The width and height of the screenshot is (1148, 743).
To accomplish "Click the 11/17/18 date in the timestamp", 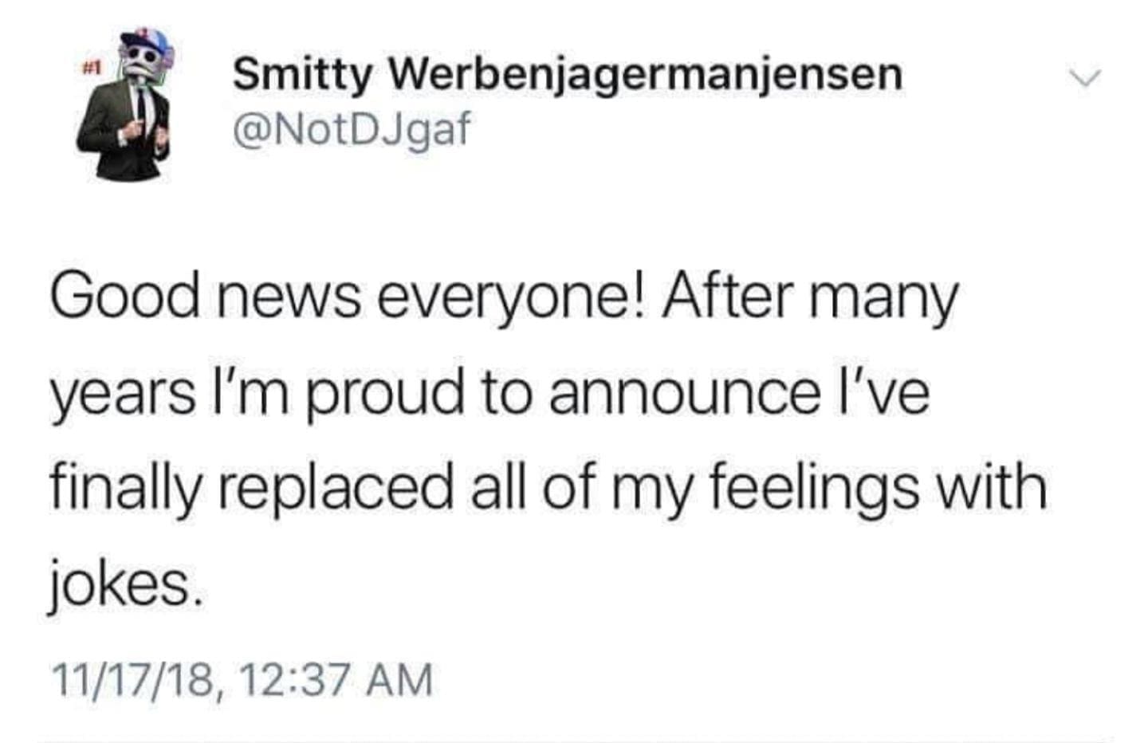I will pyautogui.click(x=132, y=681).
